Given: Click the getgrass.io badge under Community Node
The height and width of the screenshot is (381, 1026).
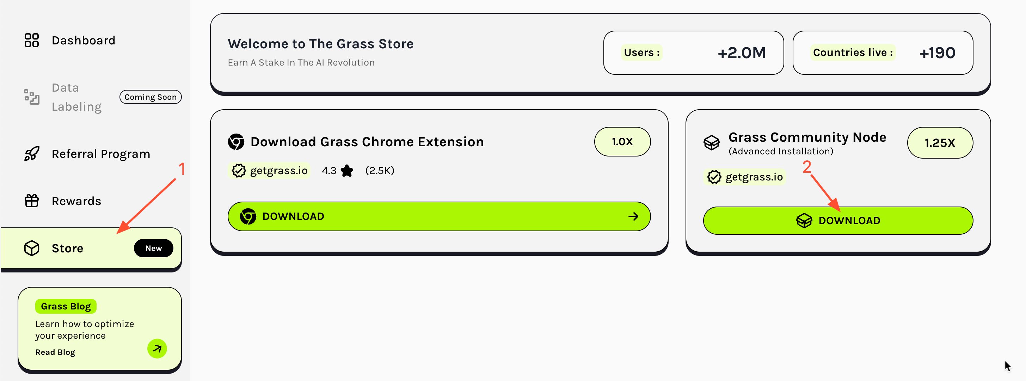Looking at the screenshot, I should pos(745,177).
